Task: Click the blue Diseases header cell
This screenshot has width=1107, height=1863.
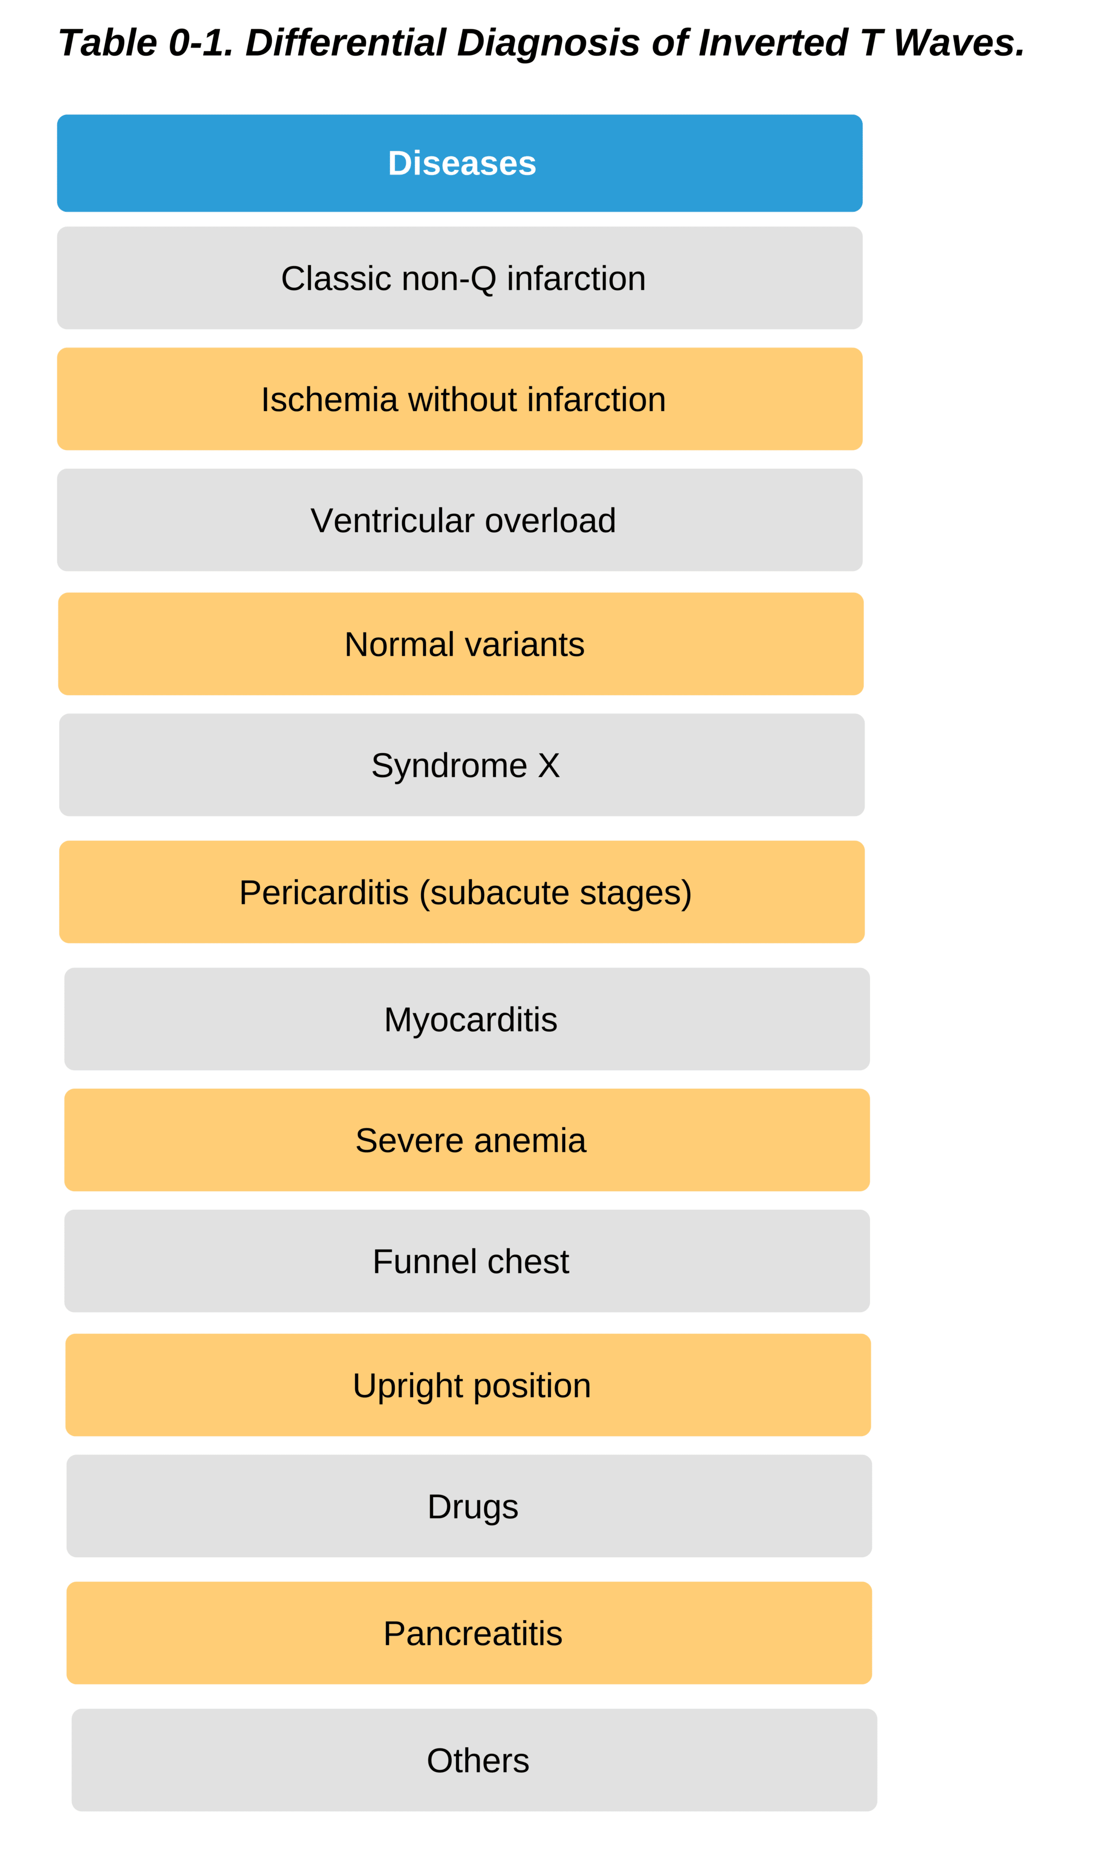Action: point(460,163)
